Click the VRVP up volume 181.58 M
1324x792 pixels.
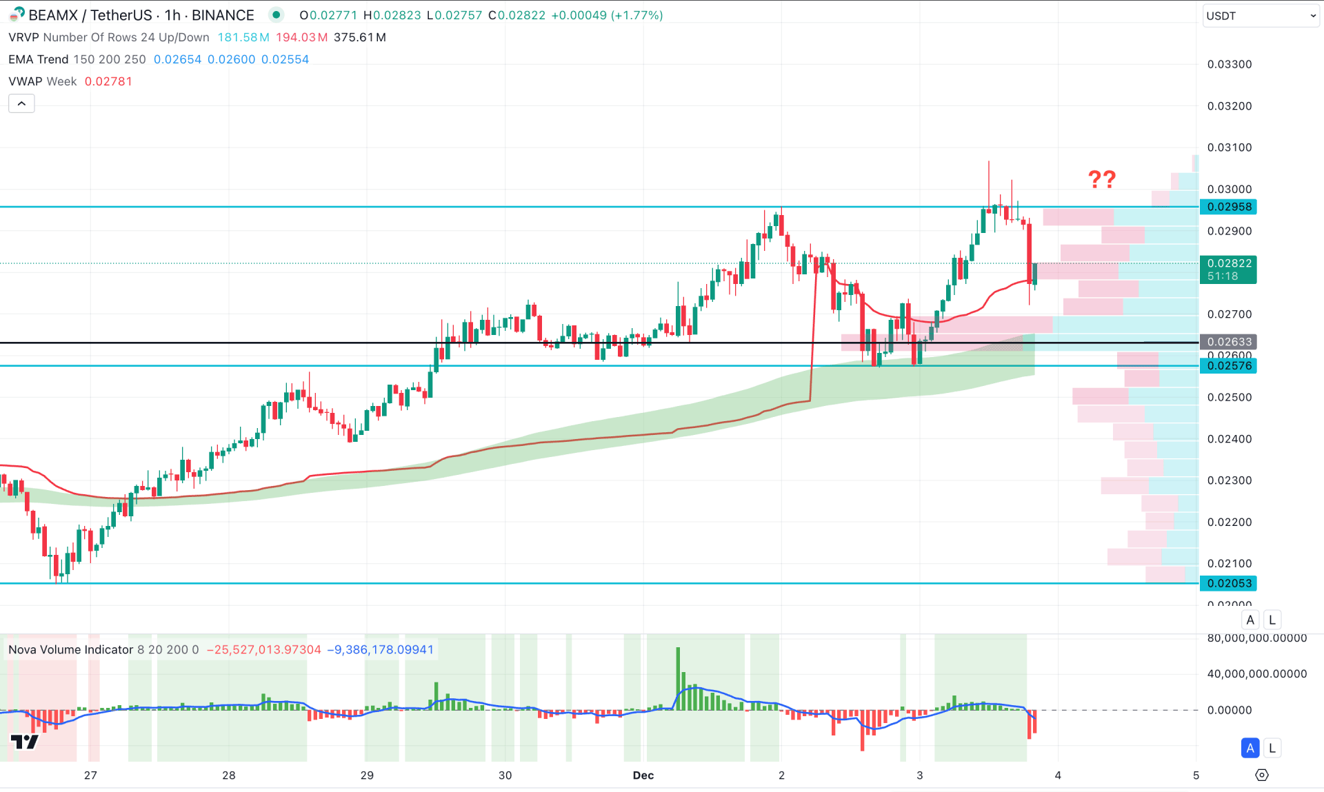pos(243,37)
